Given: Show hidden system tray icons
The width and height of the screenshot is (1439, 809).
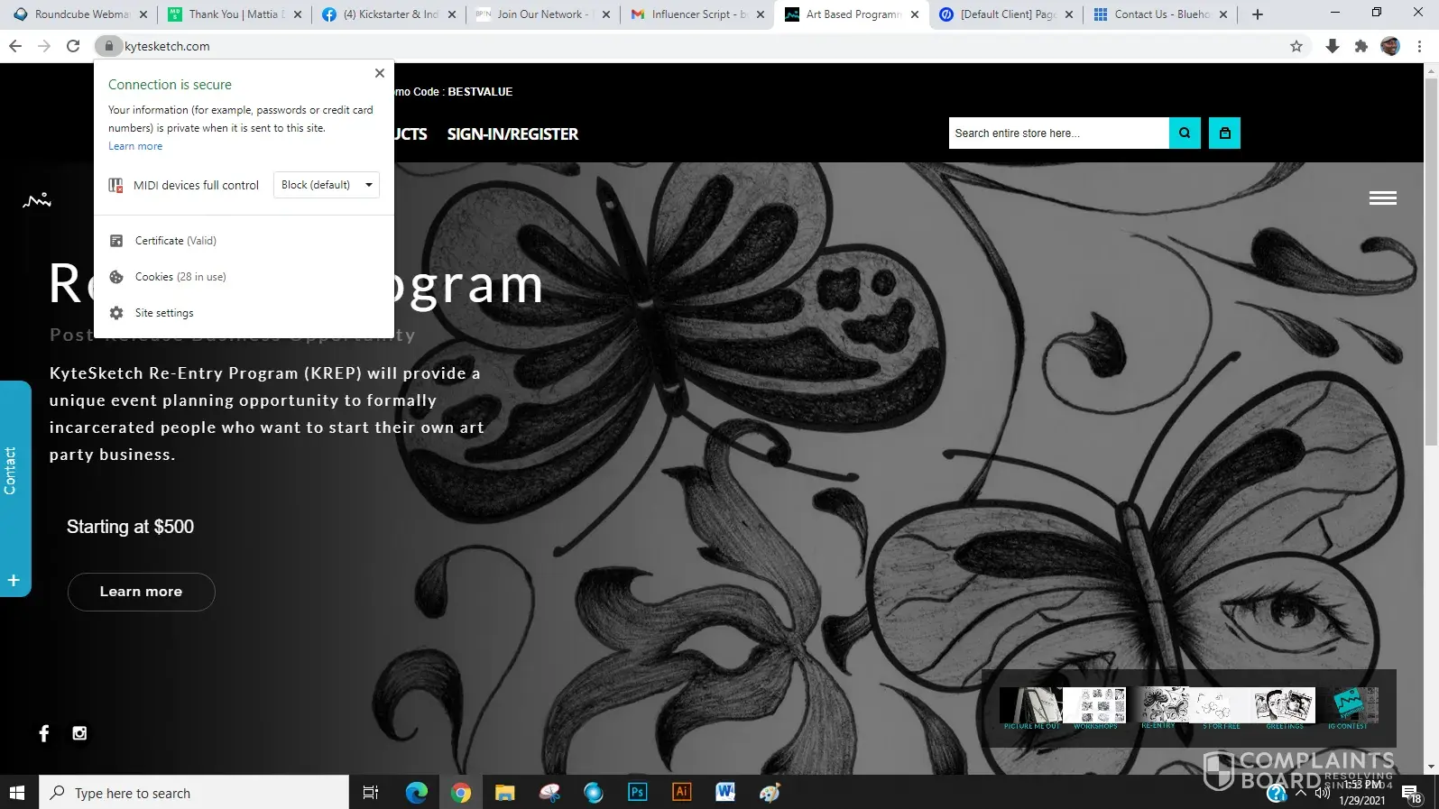Looking at the screenshot, I should [1300, 794].
